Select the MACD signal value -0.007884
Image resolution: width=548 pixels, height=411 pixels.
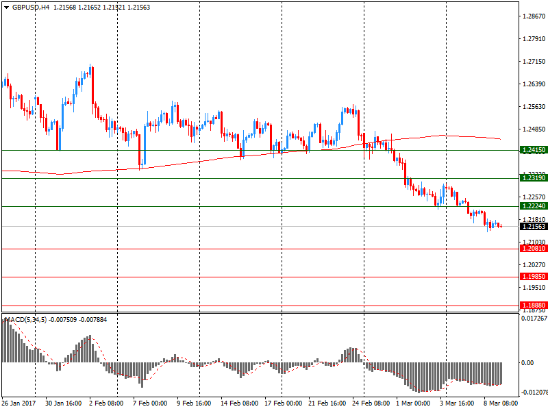[x=93, y=319]
